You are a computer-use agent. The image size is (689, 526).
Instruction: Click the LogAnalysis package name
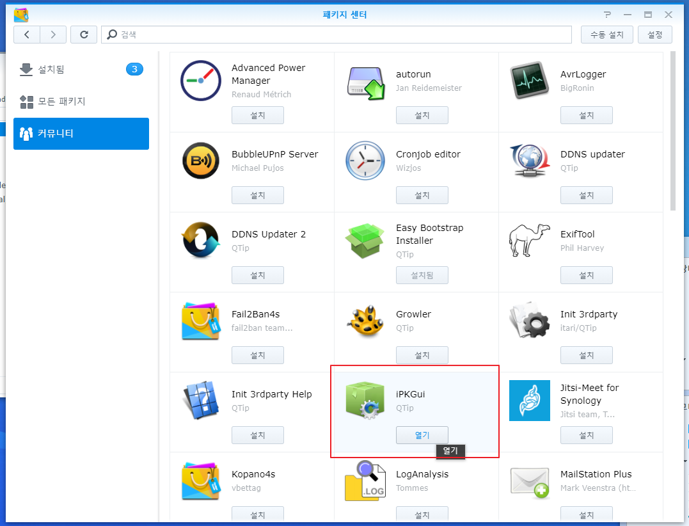[x=422, y=474]
